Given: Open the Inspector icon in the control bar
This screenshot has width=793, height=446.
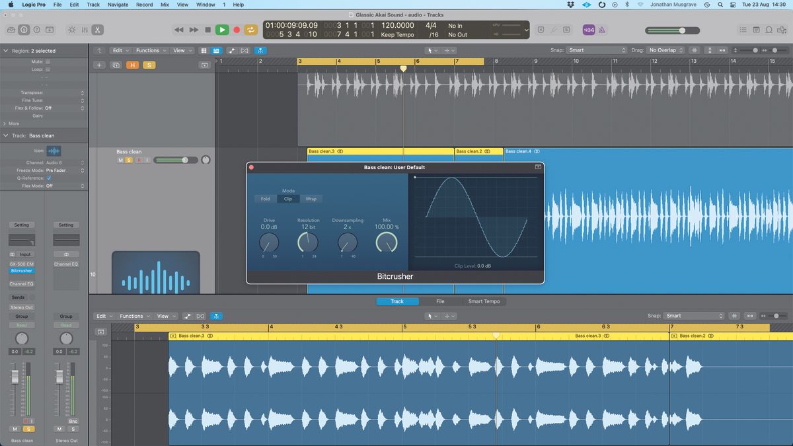Looking at the screenshot, I should point(23,29).
